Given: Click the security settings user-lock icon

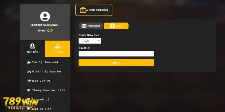Looking at the screenshot, I should [x=29, y=62].
